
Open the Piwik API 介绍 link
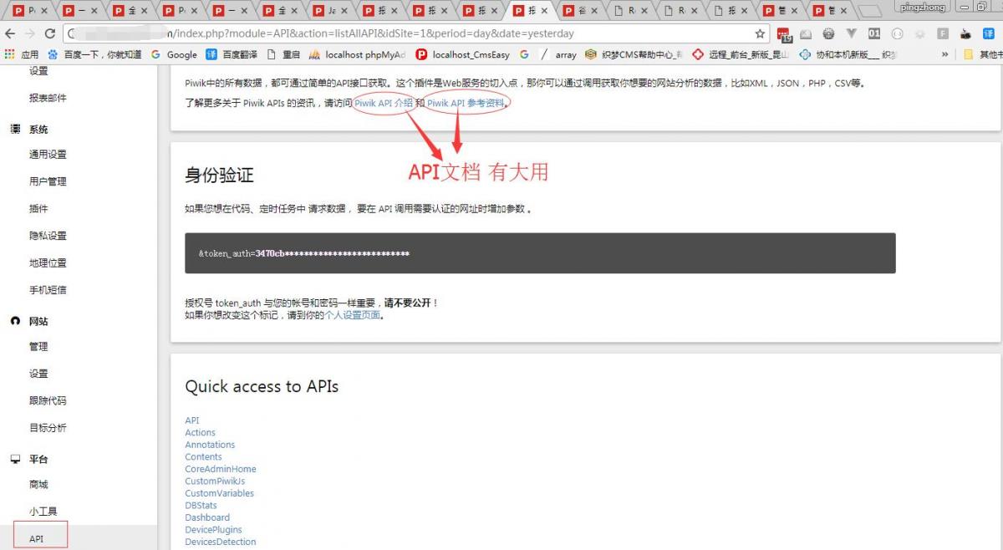click(x=384, y=104)
